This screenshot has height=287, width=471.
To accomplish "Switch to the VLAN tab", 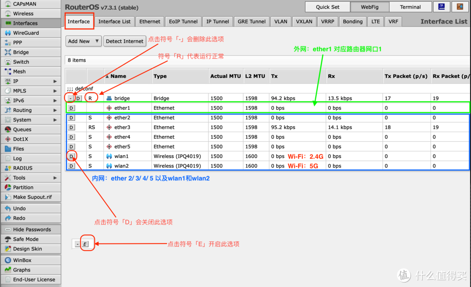I will pyautogui.click(x=281, y=21).
